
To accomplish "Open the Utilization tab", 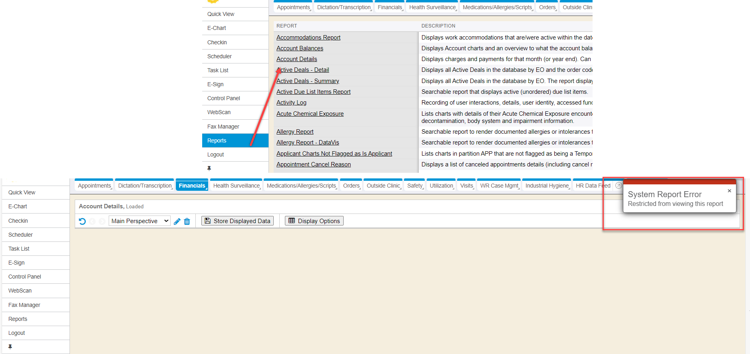I will (x=441, y=186).
